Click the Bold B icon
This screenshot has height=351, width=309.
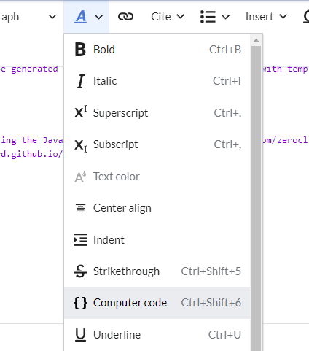80,50
